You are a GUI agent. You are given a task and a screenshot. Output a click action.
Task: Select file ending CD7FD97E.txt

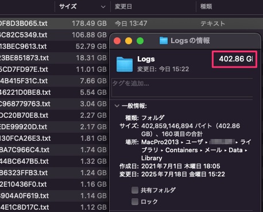point(24,70)
